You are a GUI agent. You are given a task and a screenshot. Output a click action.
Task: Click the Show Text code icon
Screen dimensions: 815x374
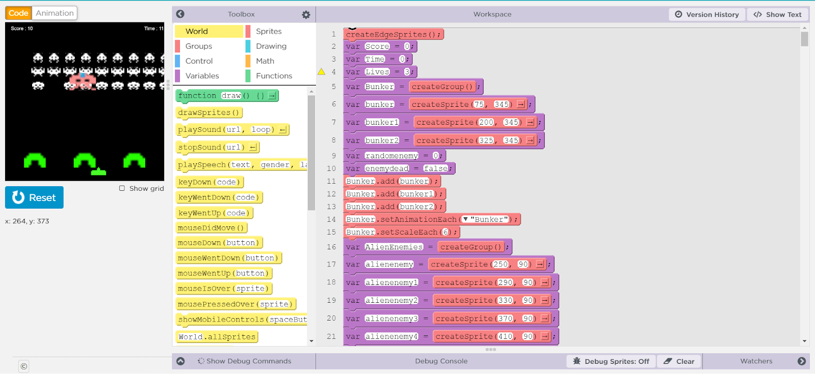click(758, 14)
